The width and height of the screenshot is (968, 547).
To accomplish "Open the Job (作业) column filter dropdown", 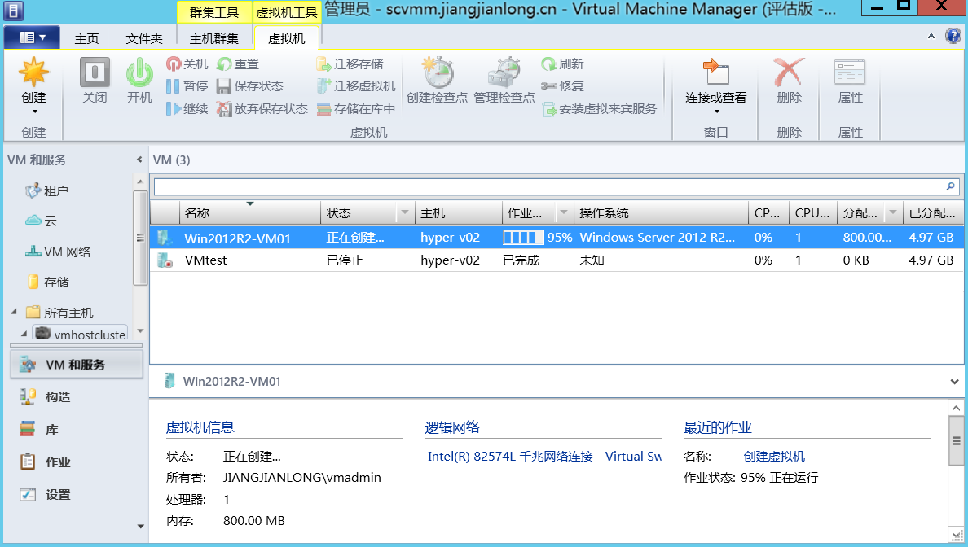I will click(x=564, y=212).
